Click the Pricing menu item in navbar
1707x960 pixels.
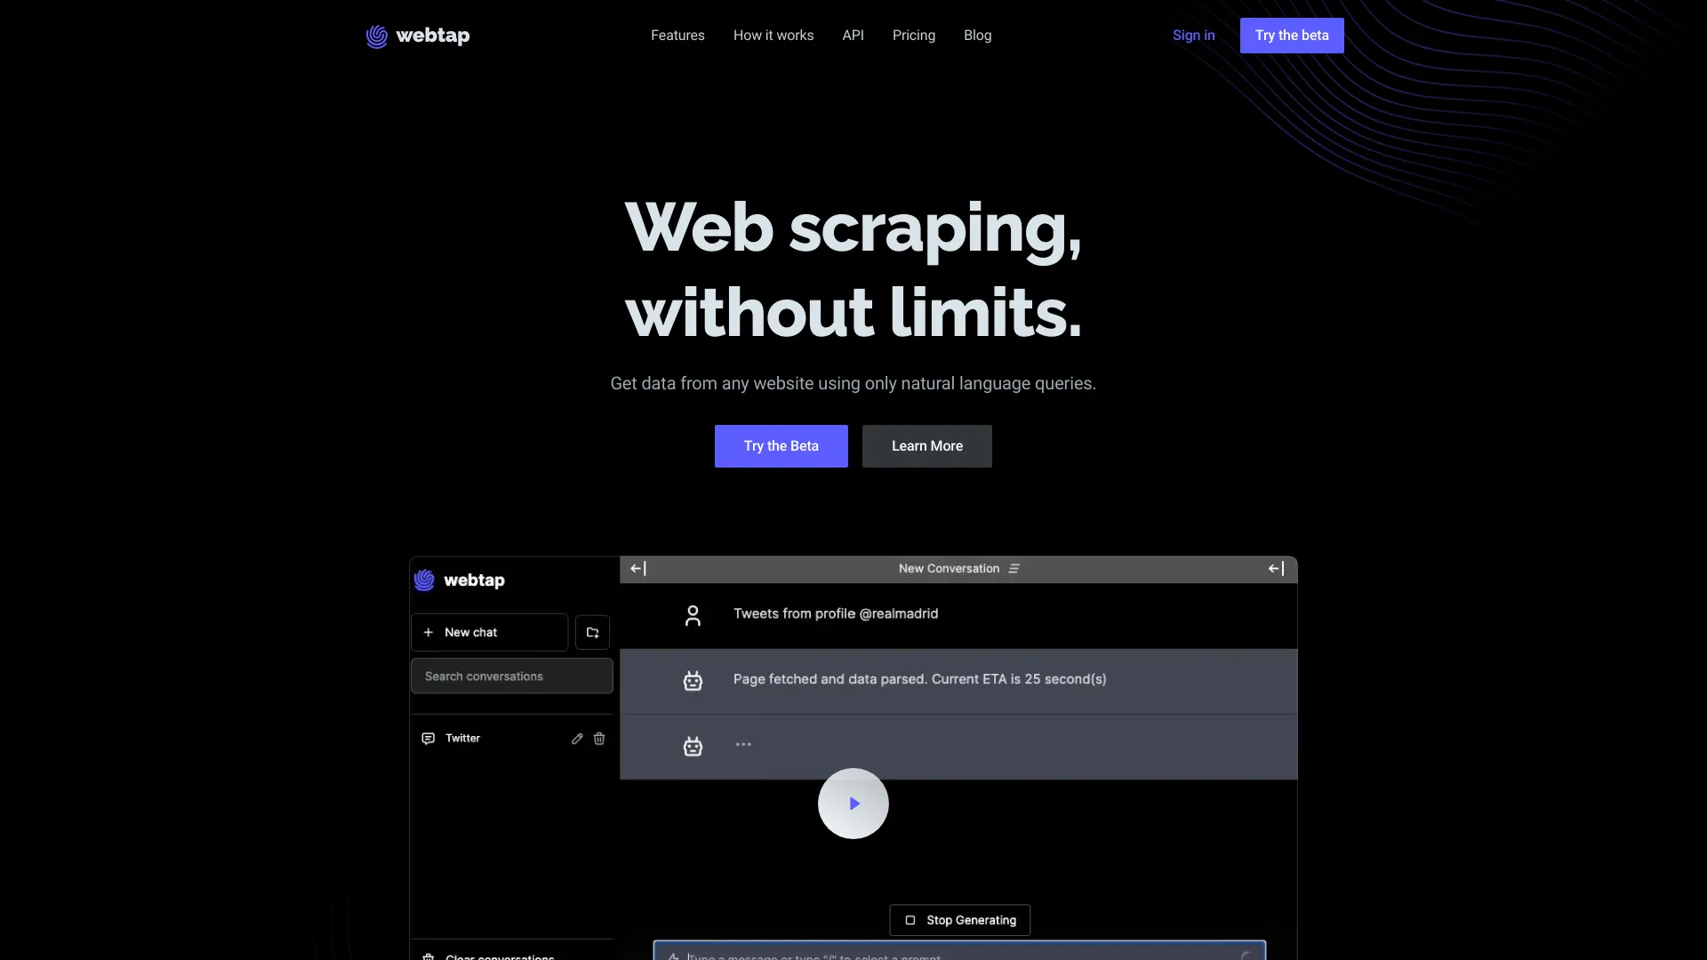click(913, 36)
